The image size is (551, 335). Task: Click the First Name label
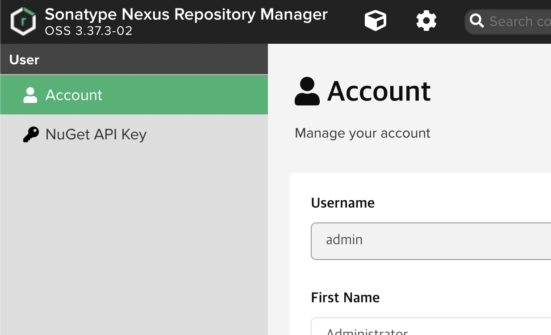tap(345, 297)
